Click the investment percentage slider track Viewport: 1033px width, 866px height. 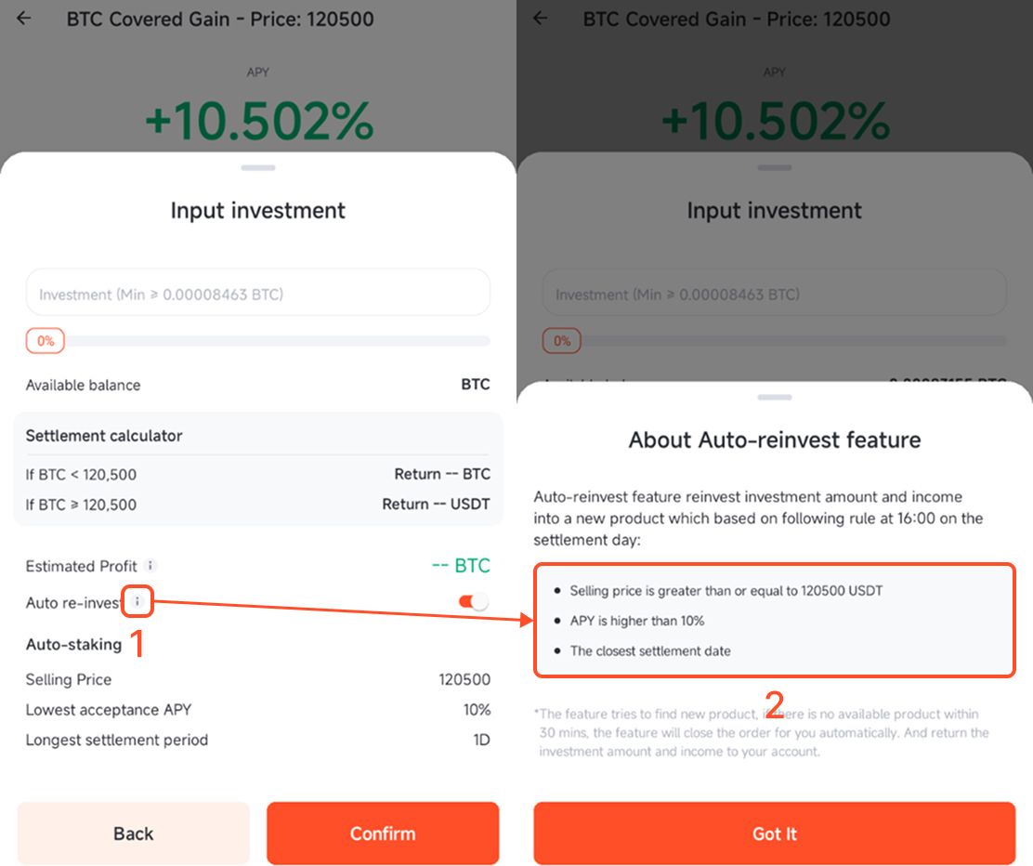point(279,341)
